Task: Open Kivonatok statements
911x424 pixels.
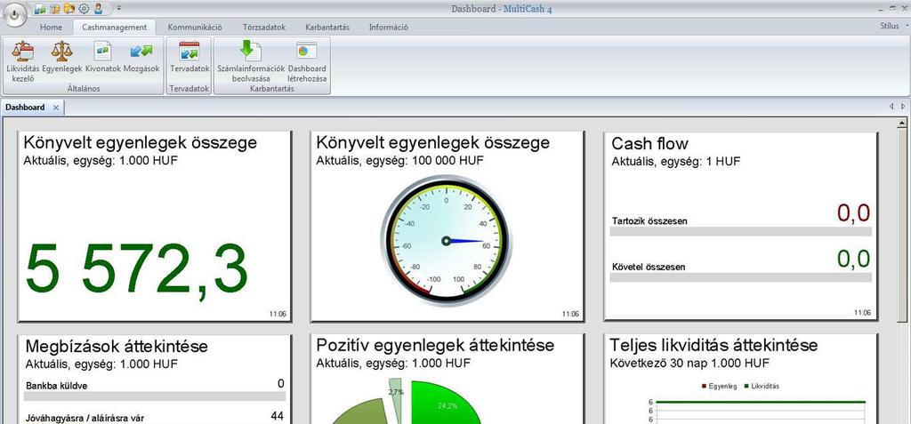Action: coord(103,57)
